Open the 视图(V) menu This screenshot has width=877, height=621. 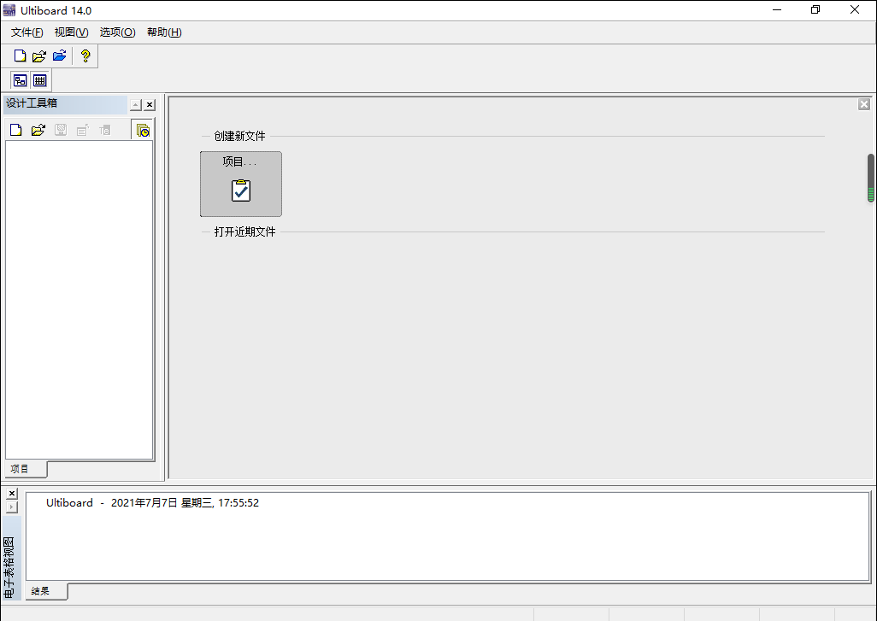(x=71, y=32)
